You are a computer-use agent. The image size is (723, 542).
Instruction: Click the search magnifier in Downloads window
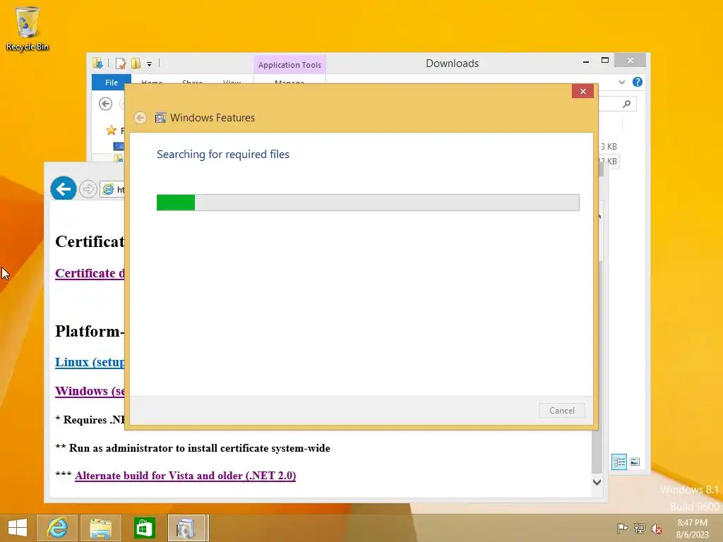pyautogui.click(x=626, y=104)
